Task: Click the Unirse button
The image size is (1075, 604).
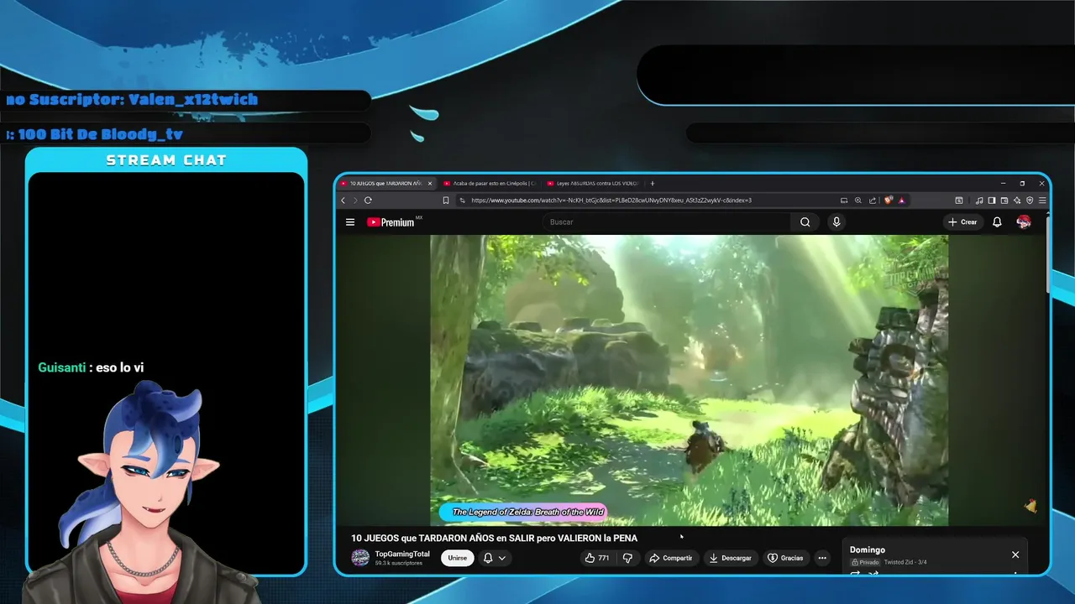Action: coord(457,558)
